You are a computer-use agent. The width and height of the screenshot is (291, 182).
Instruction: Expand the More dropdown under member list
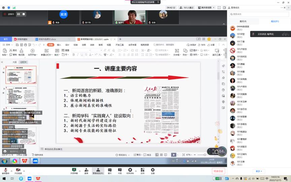click(258, 171)
